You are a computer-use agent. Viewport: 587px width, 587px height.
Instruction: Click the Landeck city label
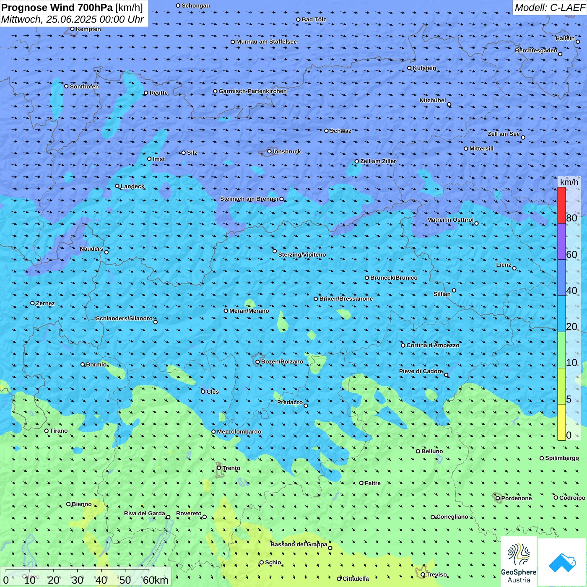point(132,186)
